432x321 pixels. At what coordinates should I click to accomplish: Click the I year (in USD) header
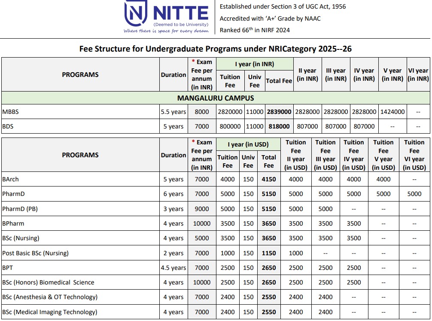(x=248, y=144)
